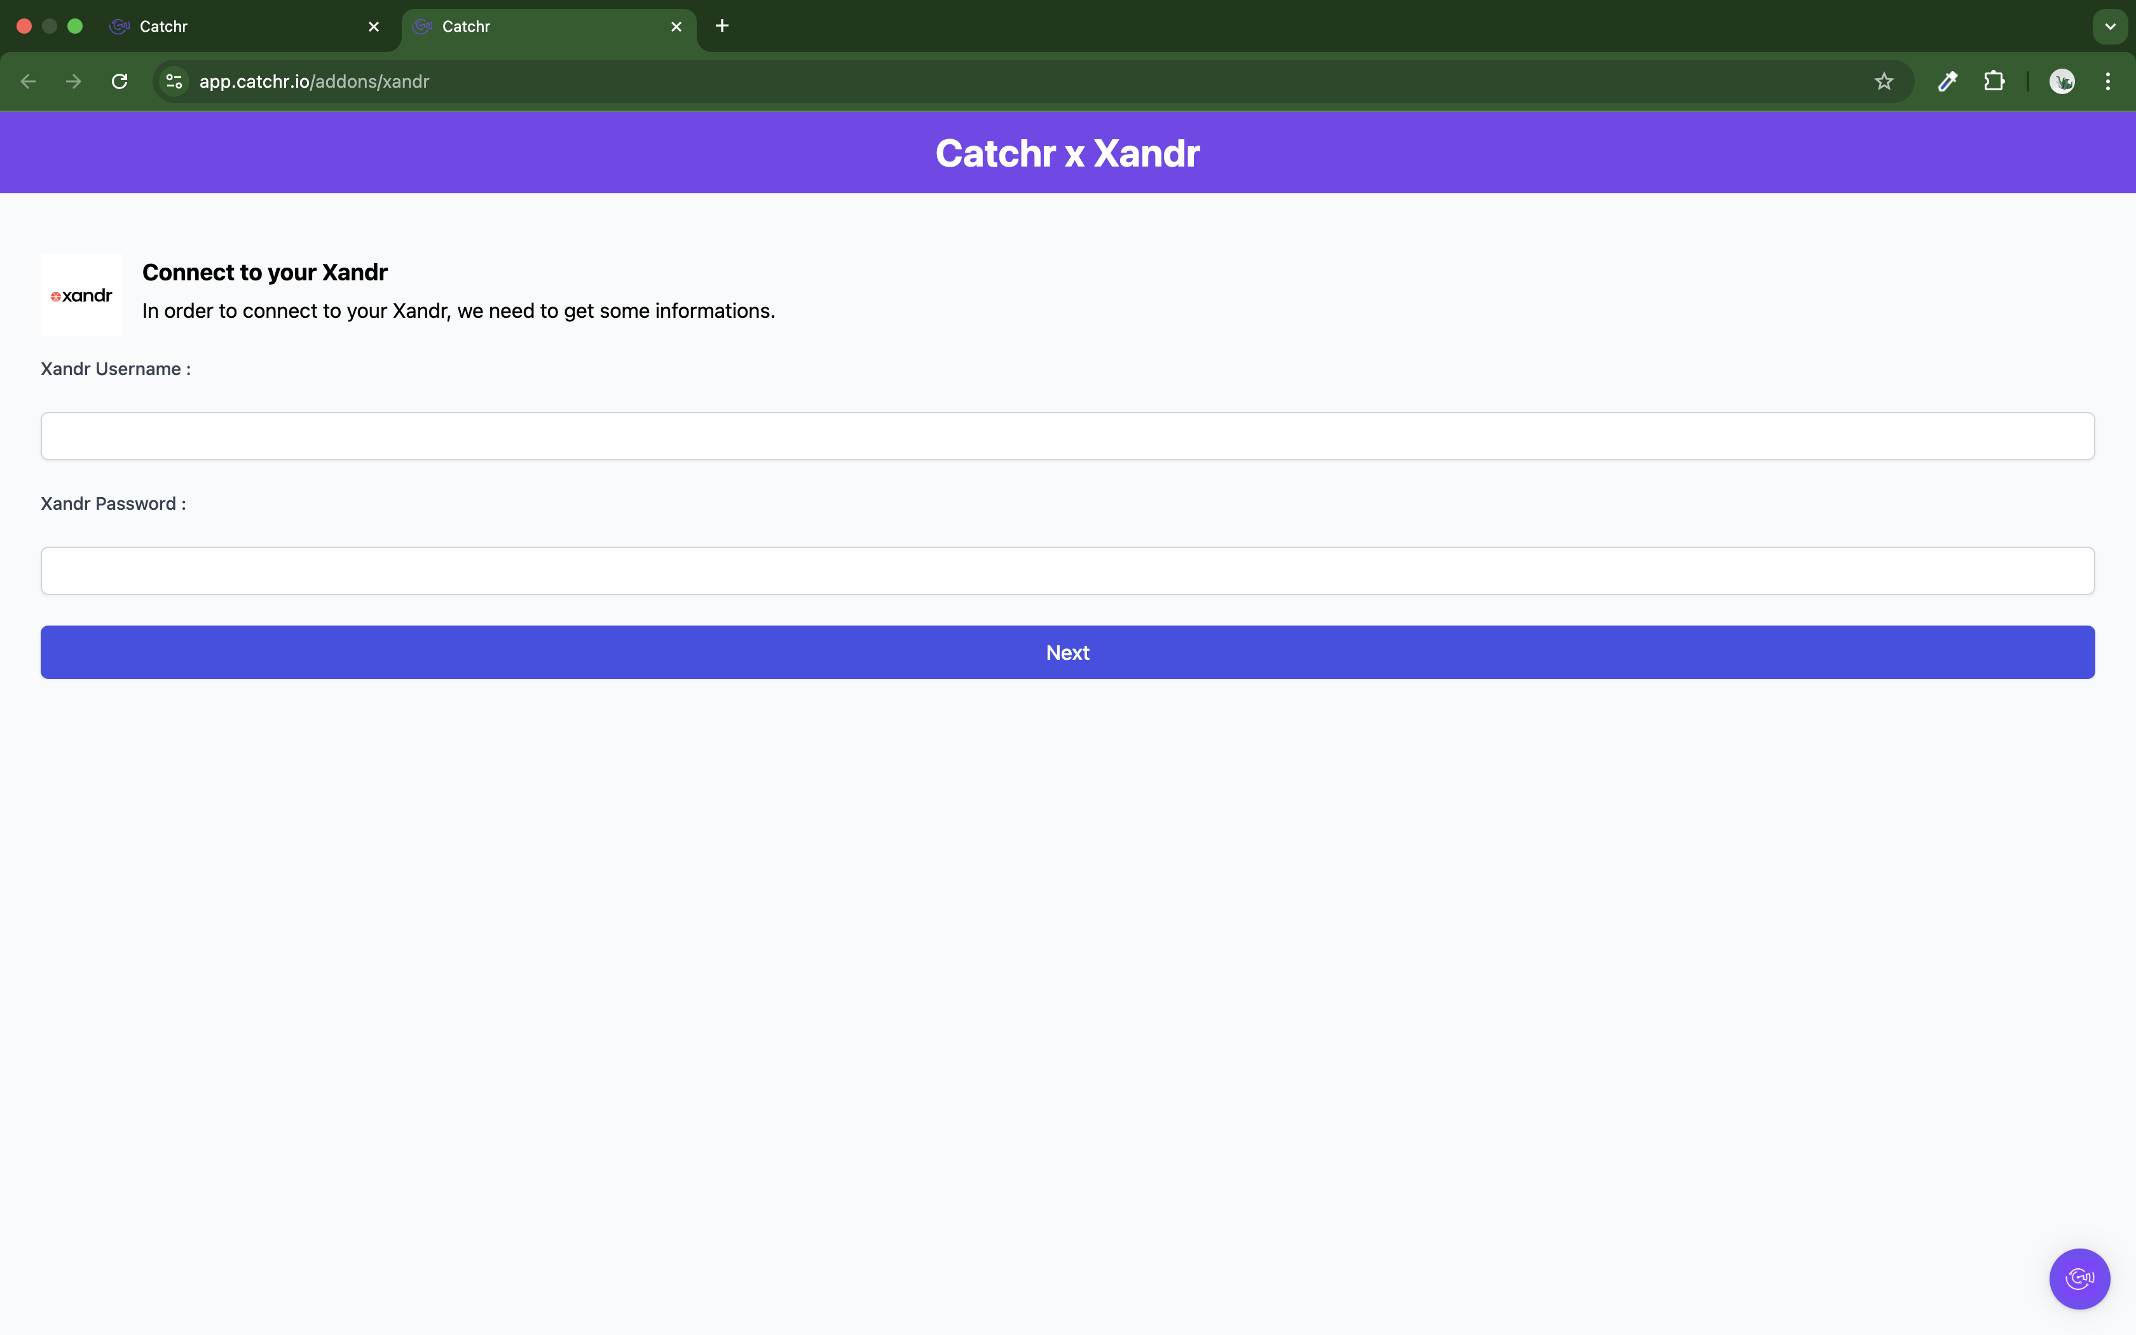Go forward in browser history
This screenshot has height=1335, width=2136.
[x=74, y=81]
